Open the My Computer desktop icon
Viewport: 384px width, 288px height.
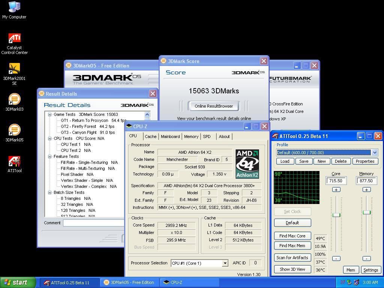pyautogui.click(x=14, y=7)
